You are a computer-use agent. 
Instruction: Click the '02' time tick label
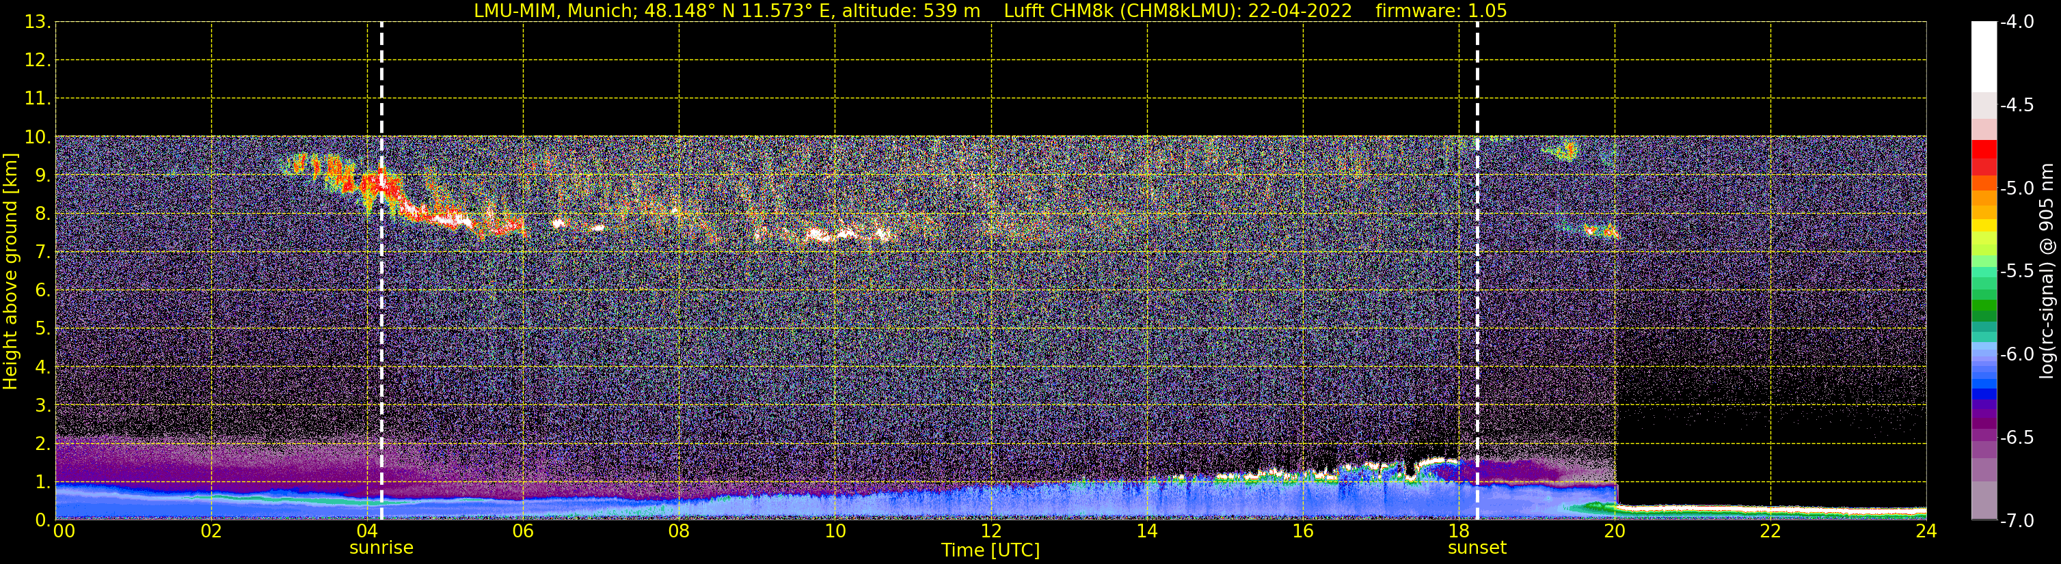[211, 531]
